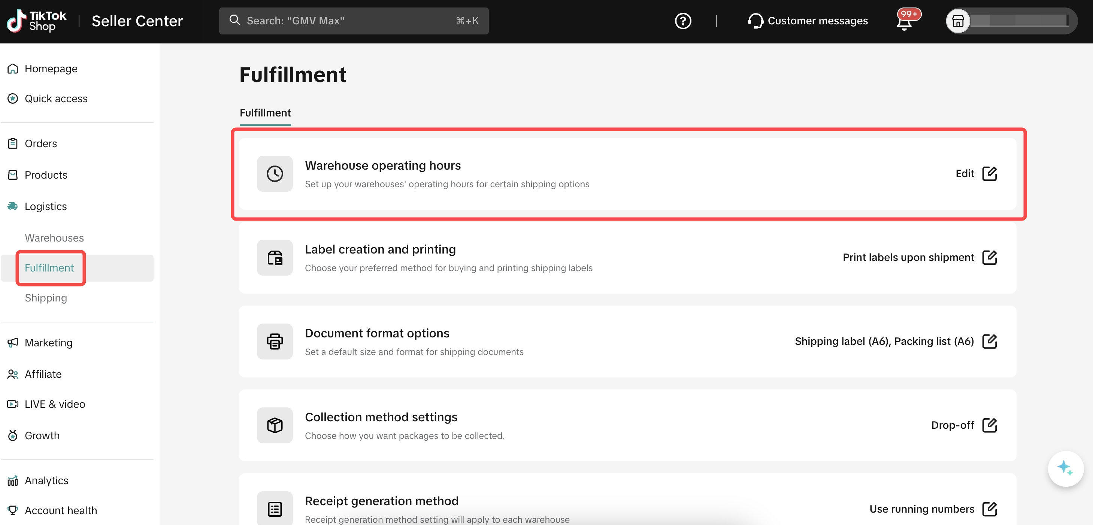Click the shop account avatar icon
The width and height of the screenshot is (1093, 525).
click(958, 21)
